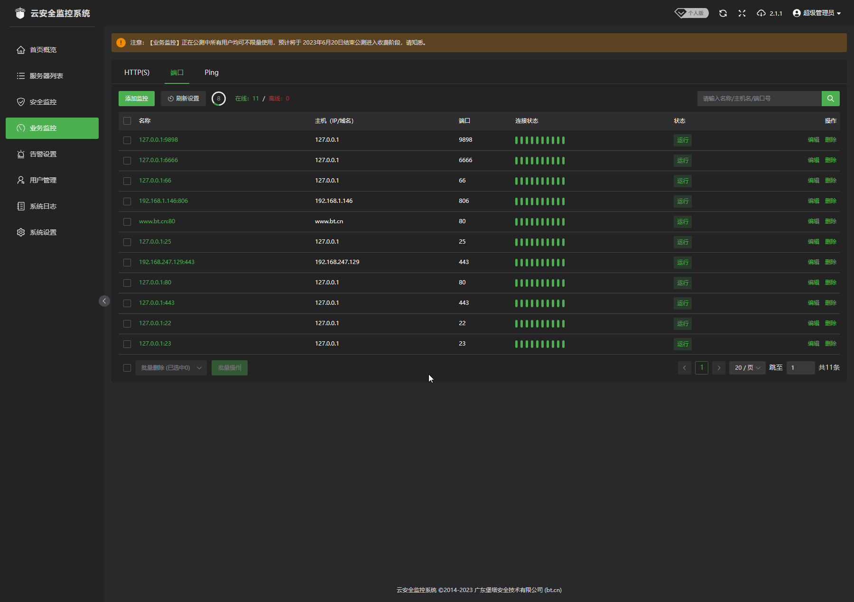Switch to the HTTP(S) tab
854x602 pixels.
137,73
